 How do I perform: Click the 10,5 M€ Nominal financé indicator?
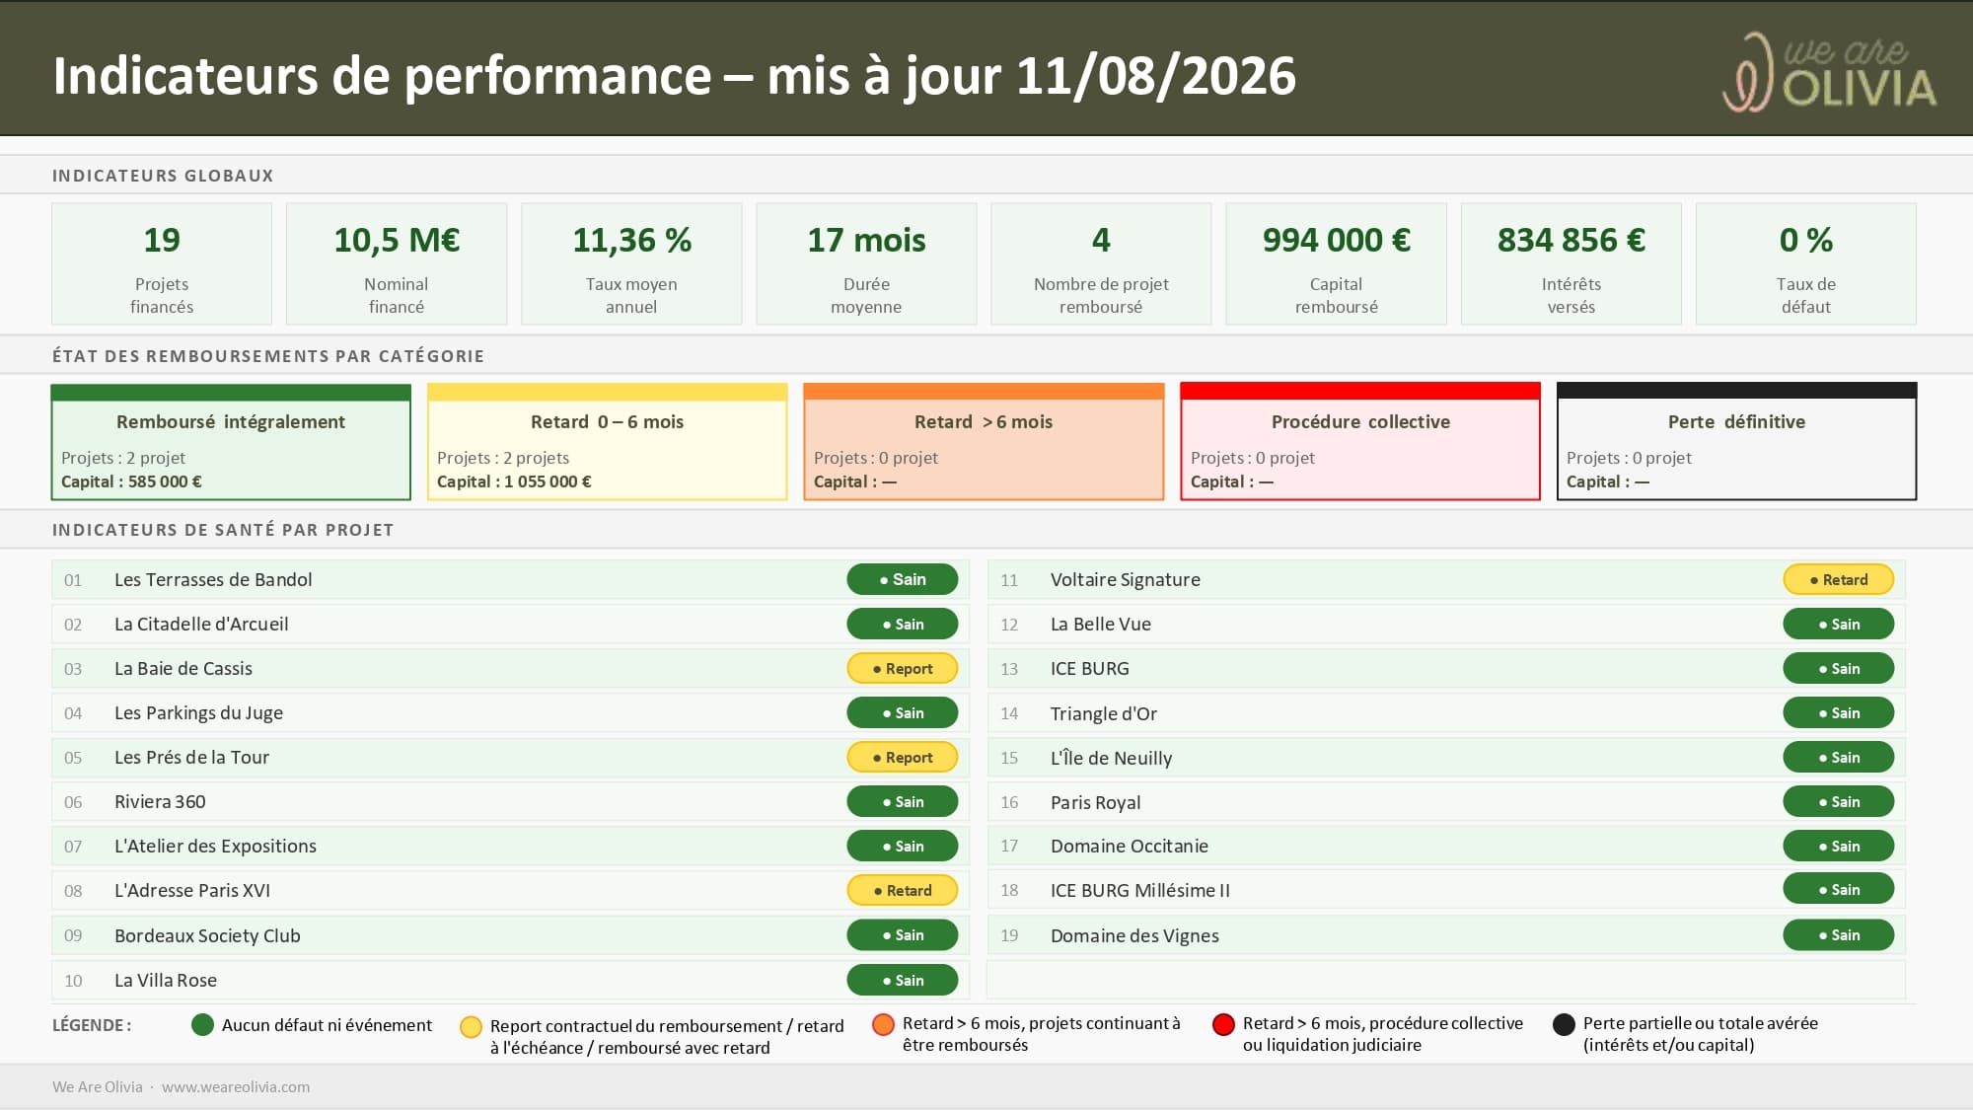[397, 264]
